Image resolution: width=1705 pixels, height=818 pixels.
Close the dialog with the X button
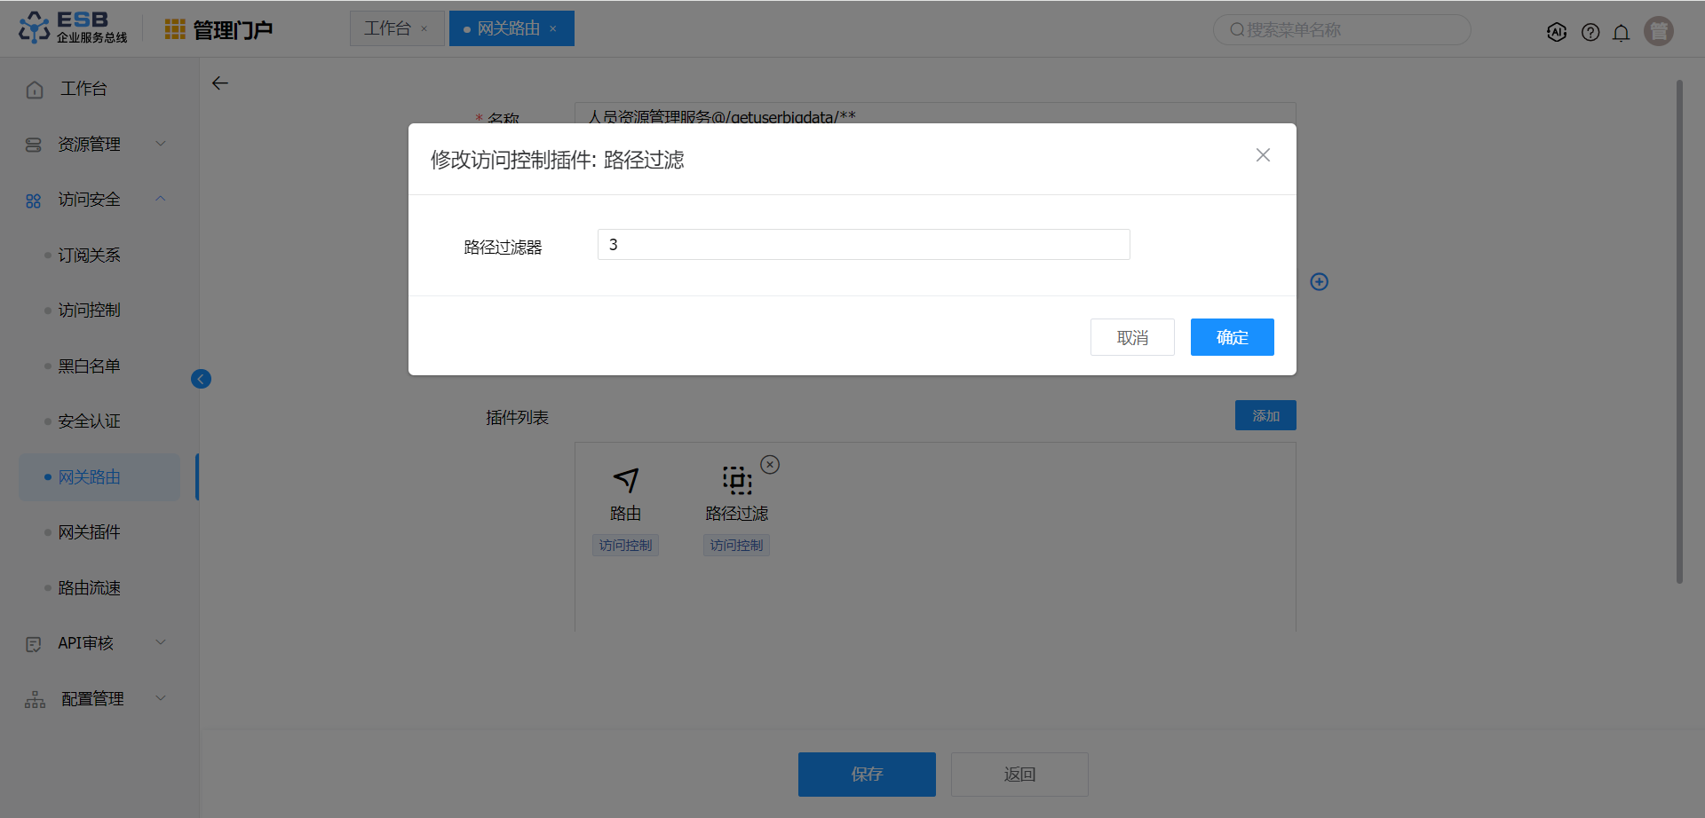pos(1263,155)
